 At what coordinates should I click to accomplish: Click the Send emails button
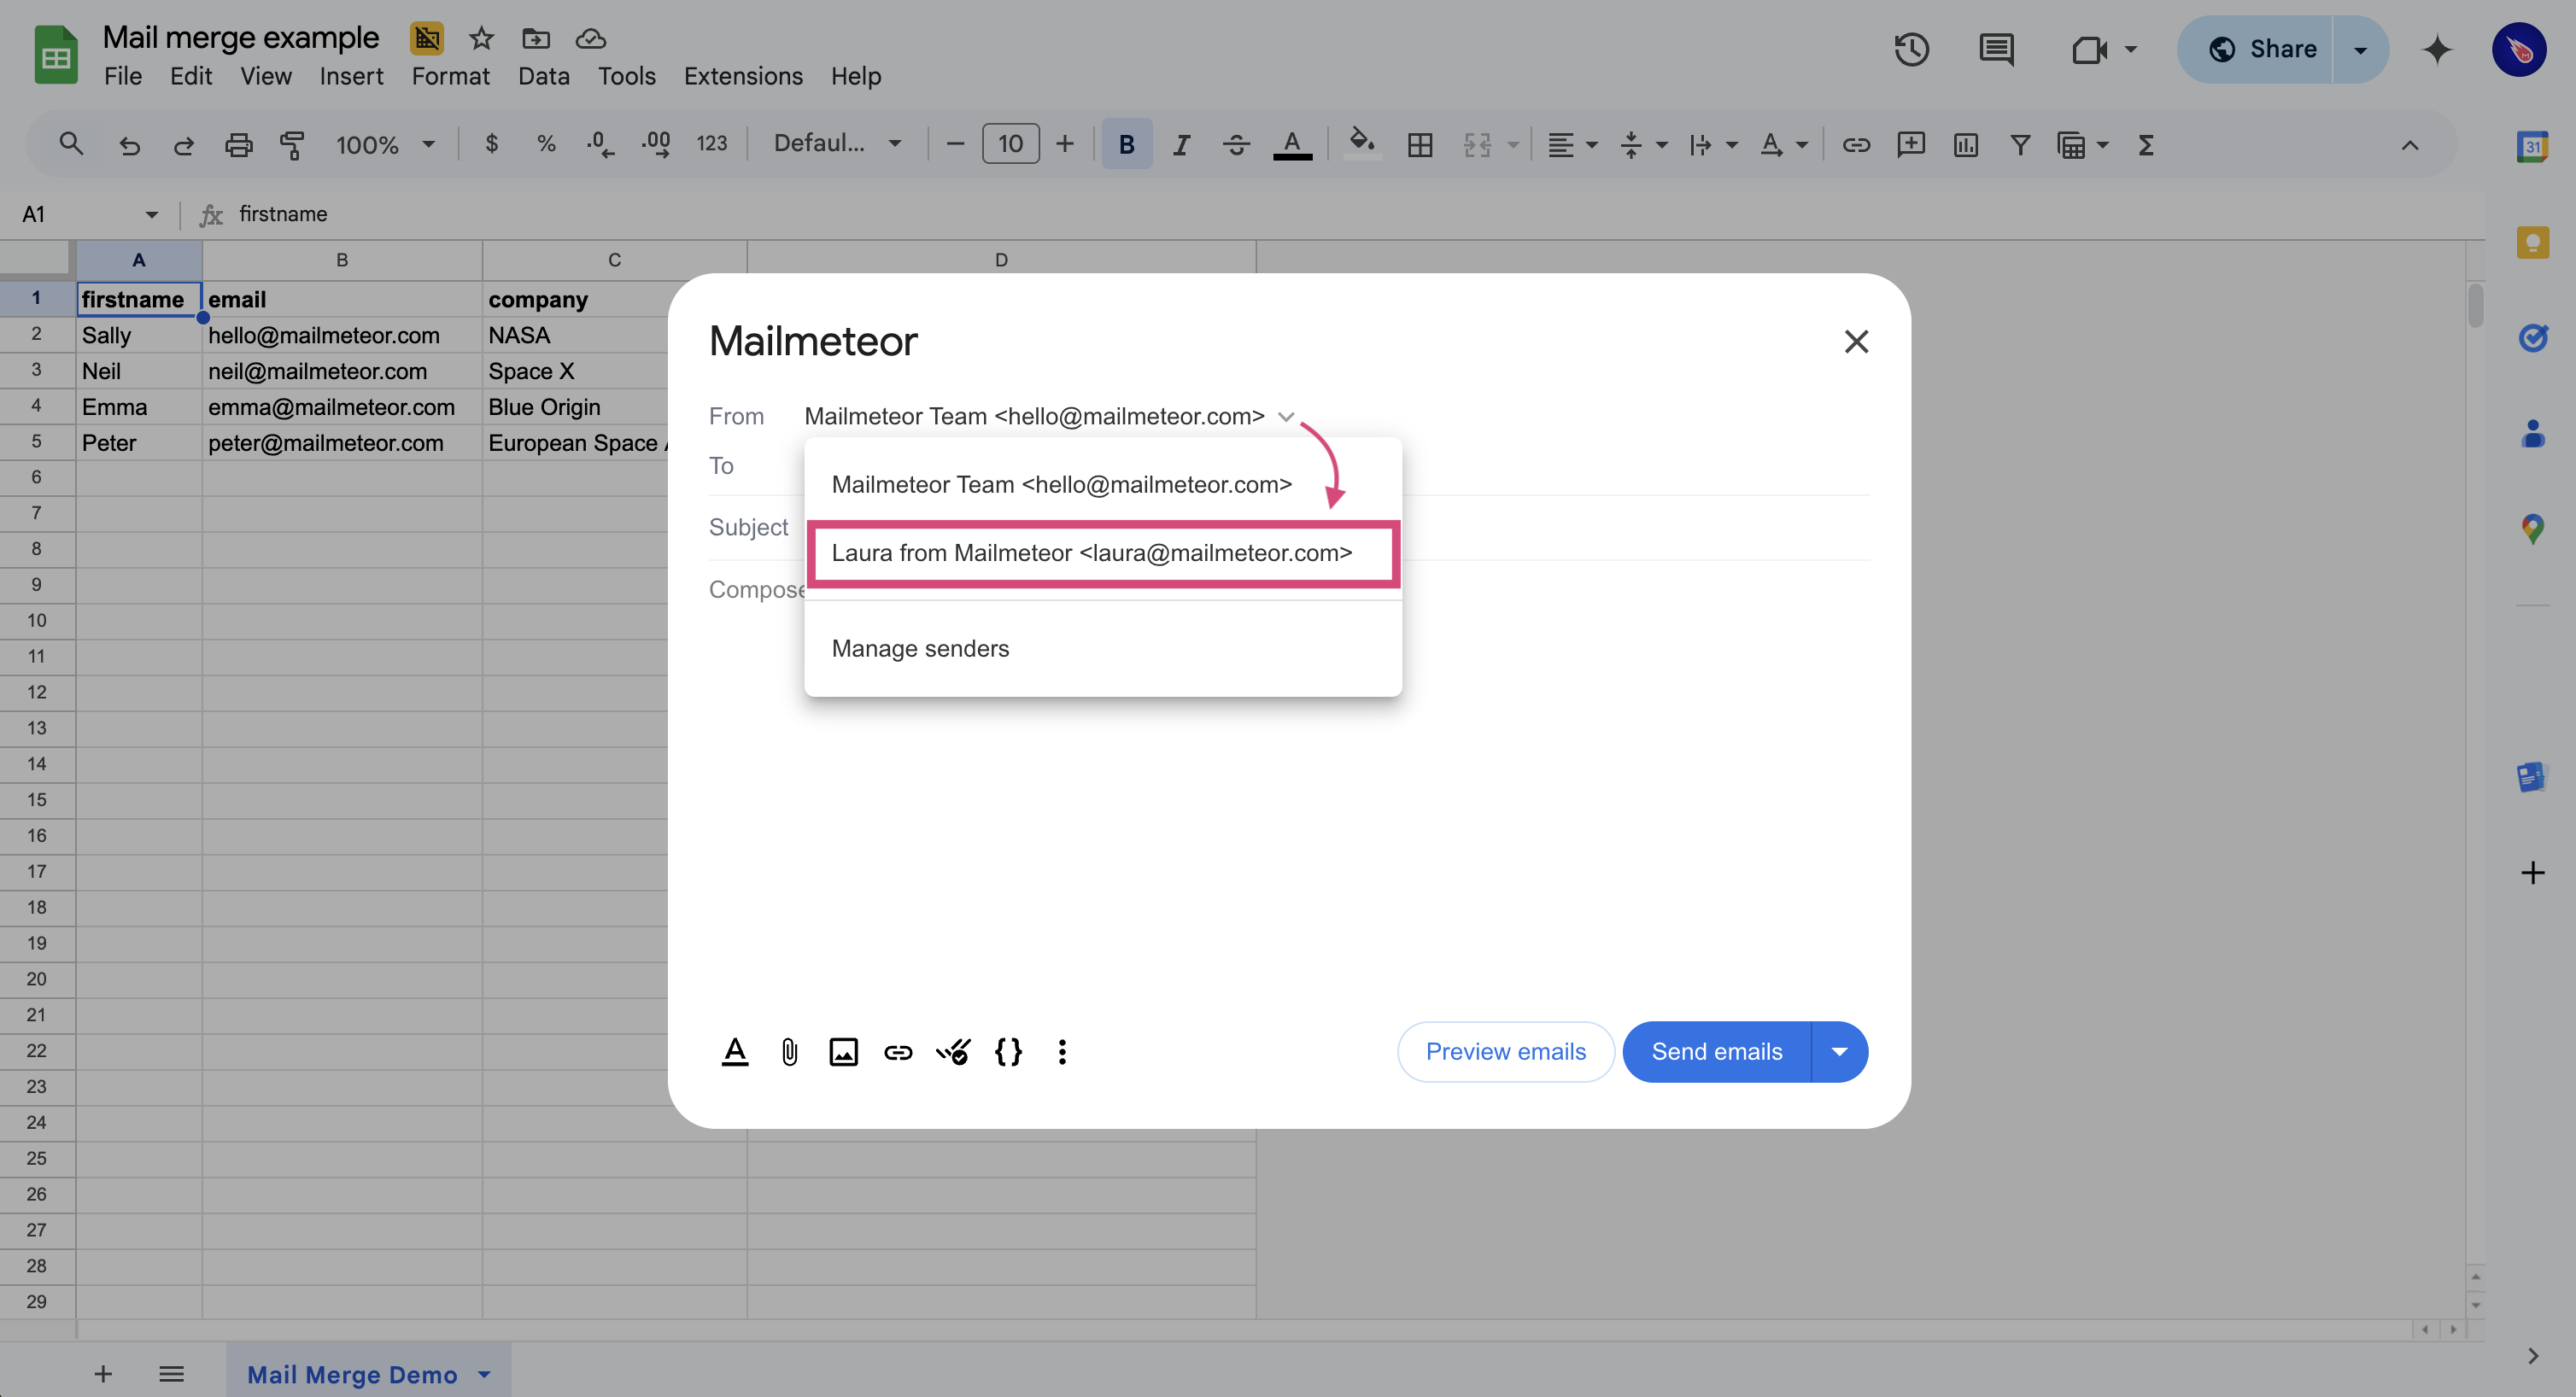pyautogui.click(x=1716, y=1052)
